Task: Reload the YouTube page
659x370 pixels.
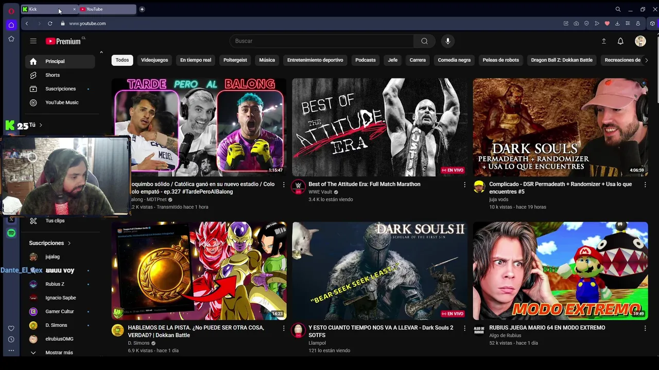Action: (x=50, y=24)
